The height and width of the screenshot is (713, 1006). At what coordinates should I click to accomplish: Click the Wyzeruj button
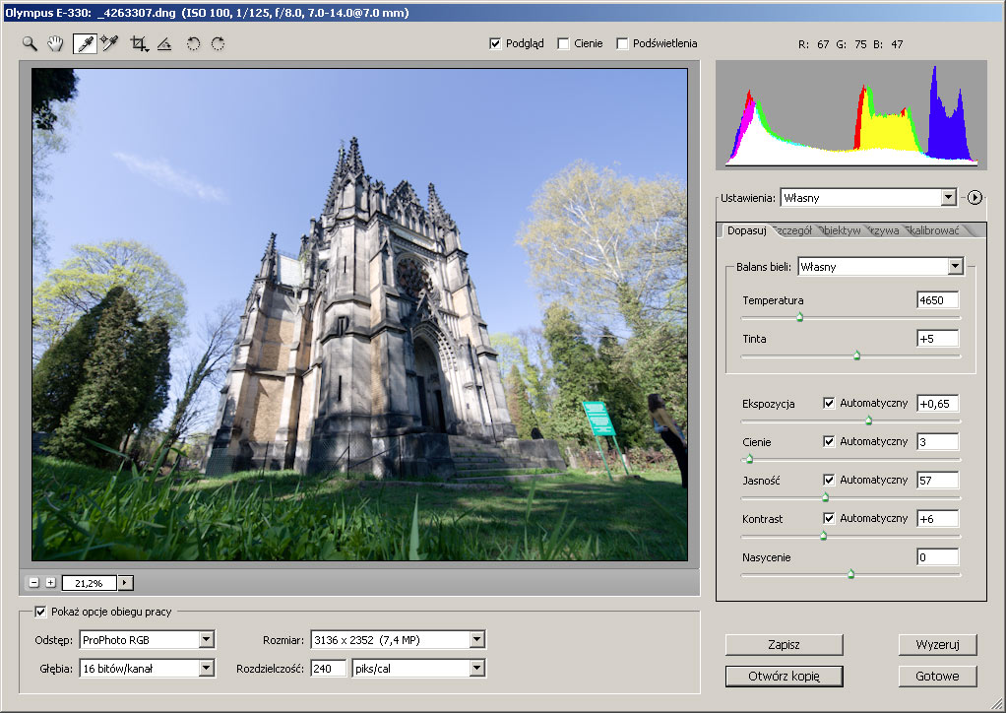click(x=937, y=645)
